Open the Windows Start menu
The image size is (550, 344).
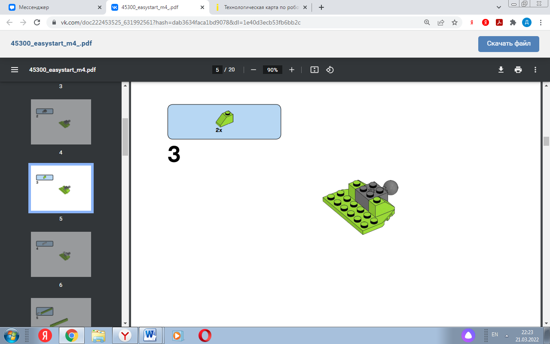coord(11,335)
